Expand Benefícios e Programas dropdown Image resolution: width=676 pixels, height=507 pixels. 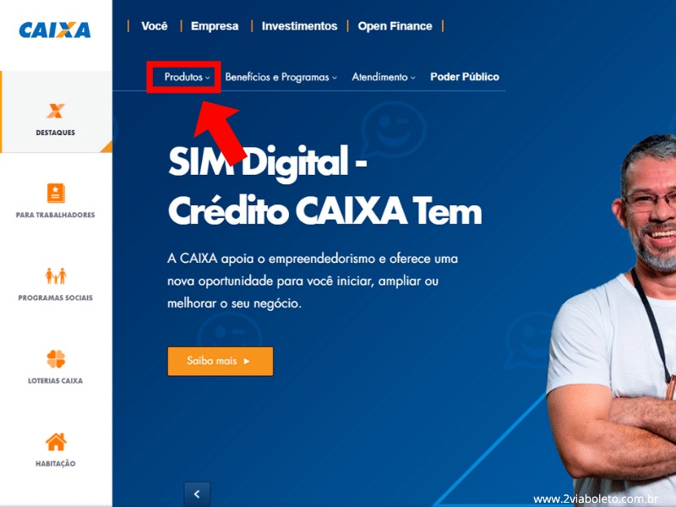pos(281,77)
